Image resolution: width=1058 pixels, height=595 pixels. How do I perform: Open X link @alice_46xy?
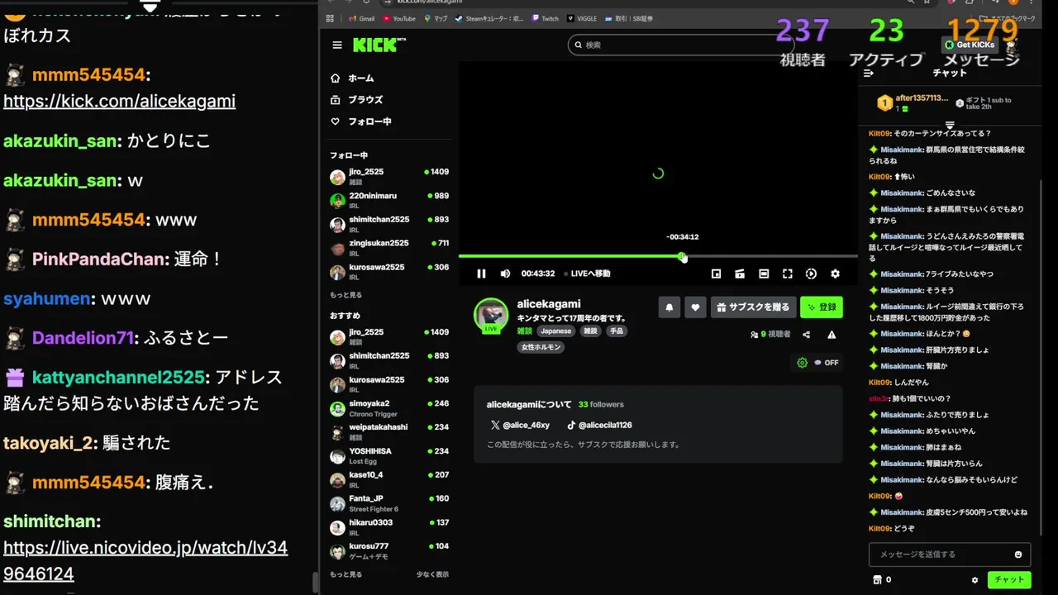520,425
